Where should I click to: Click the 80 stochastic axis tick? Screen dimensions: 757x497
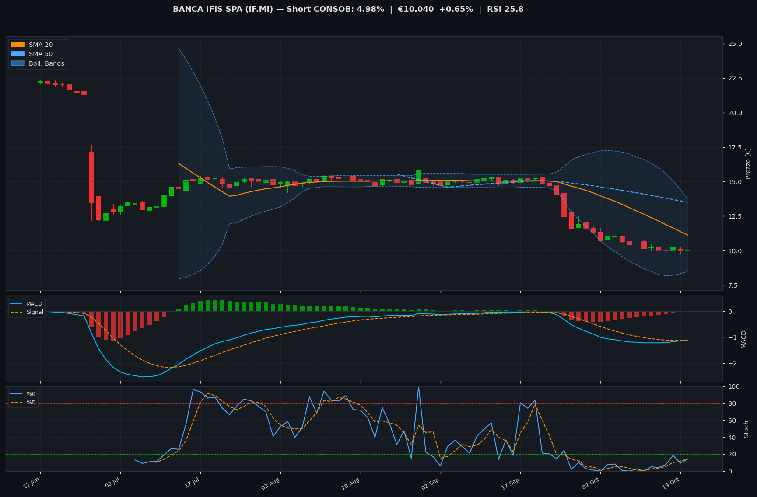click(x=731, y=403)
